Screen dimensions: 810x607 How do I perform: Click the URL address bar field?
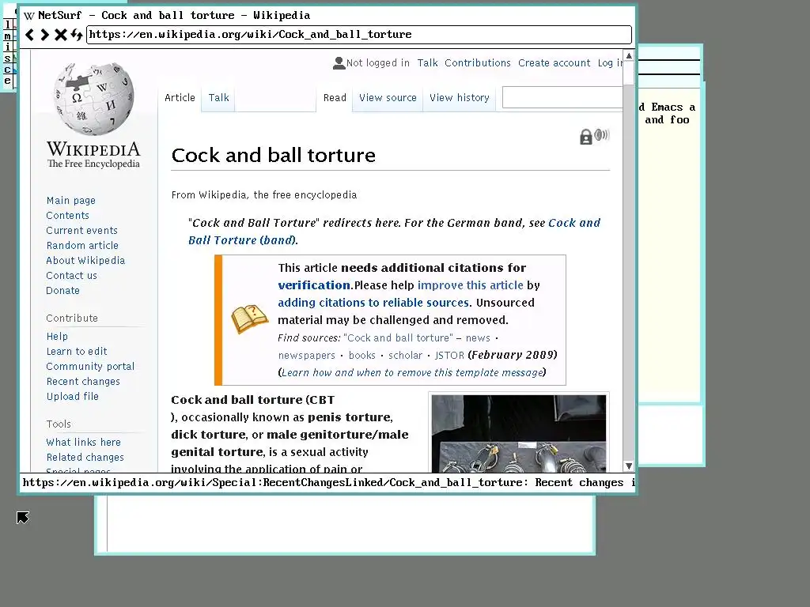(x=359, y=35)
